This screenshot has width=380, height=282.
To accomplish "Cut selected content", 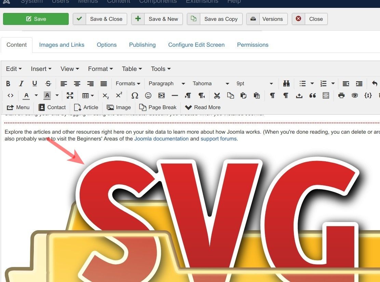I will click(217, 95).
